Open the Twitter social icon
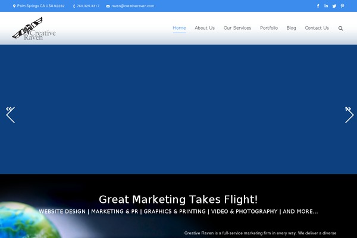The image size is (357, 238). click(x=334, y=6)
